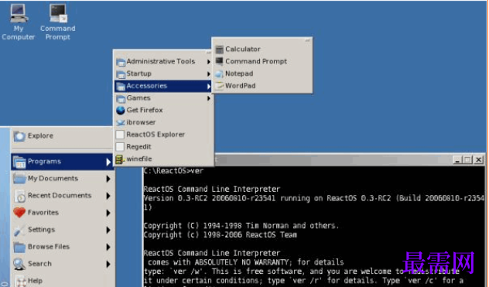Viewport: 489px width, 287px height.
Task: Expand the Games submenu arrow
Action: tap(209, 98)
